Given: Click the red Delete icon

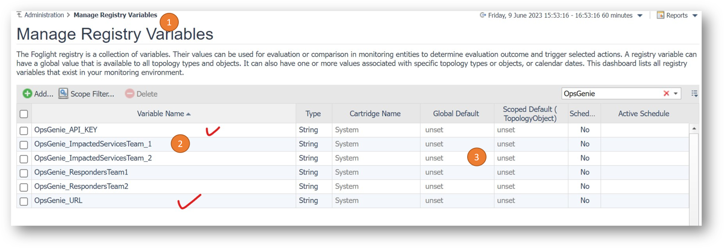Looking at the screenshot, I should tap(129, 93).
